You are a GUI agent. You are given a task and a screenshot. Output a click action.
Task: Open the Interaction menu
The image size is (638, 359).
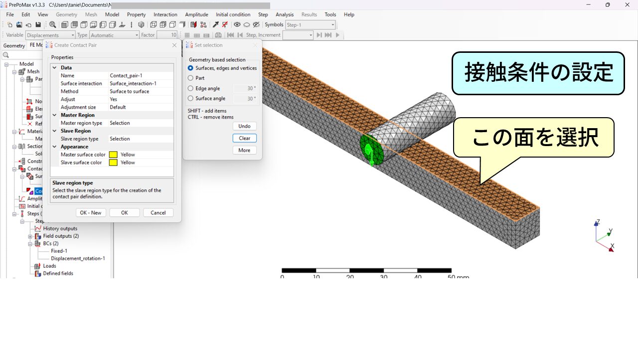(x=165, y=14)
